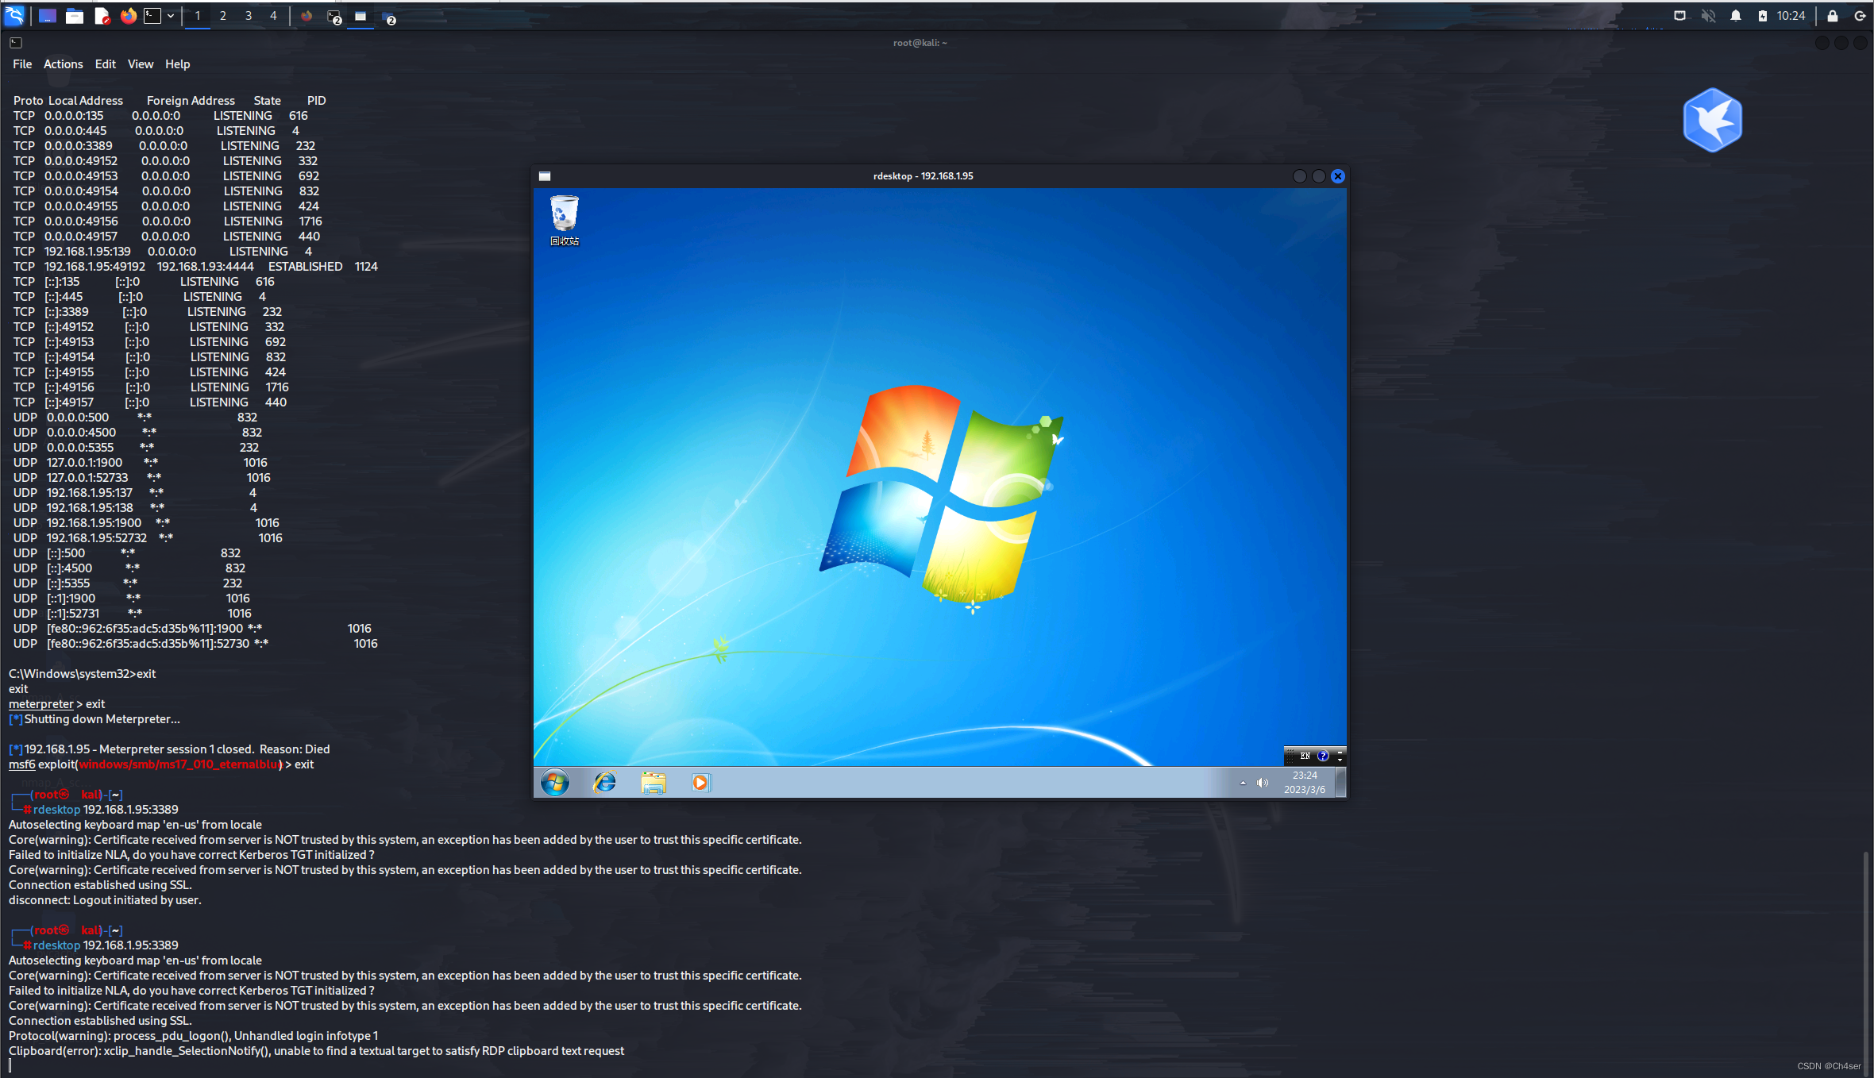The width and height of the screenshot is (1874, 1078).
Task: Open Windows Media Player on the taskbar
Action: click(700, 783)
